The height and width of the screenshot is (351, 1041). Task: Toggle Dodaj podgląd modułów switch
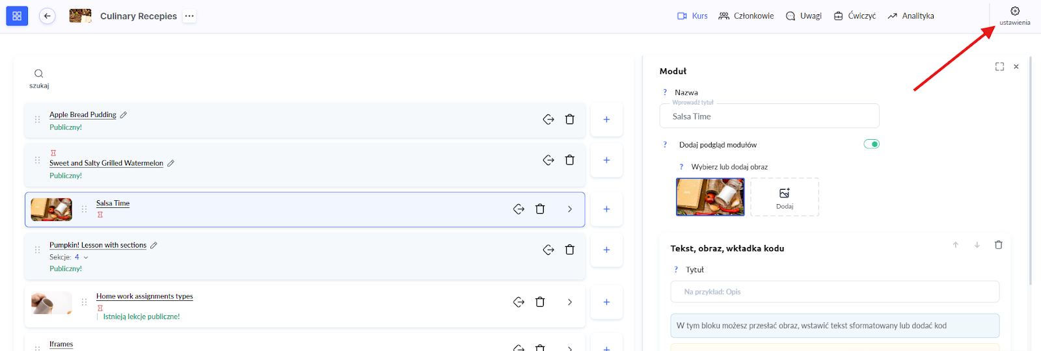(x=871, y=144)
